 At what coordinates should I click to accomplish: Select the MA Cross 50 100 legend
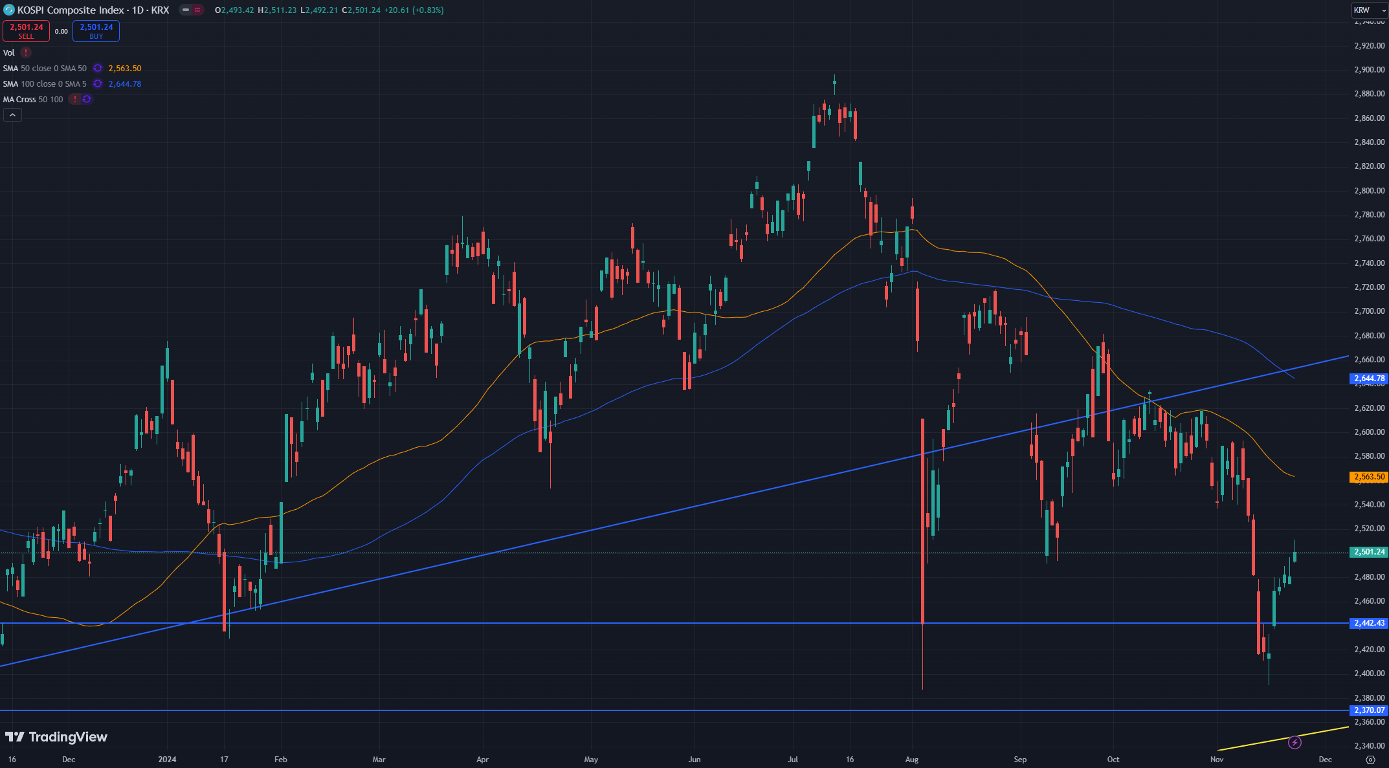pos(33,99)
